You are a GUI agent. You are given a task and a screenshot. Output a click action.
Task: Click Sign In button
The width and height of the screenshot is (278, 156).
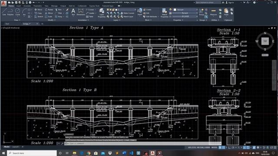[230, 3]
